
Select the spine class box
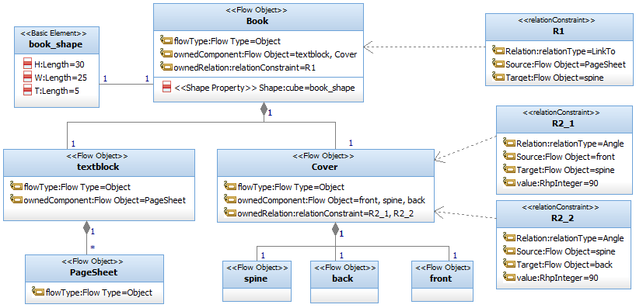pyautogui.click(x=257, y=282)
